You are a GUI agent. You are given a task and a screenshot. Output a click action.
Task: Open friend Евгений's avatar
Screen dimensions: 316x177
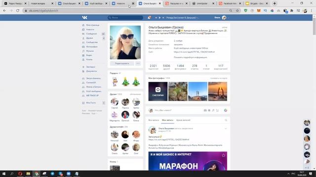[x=125, y=115]
